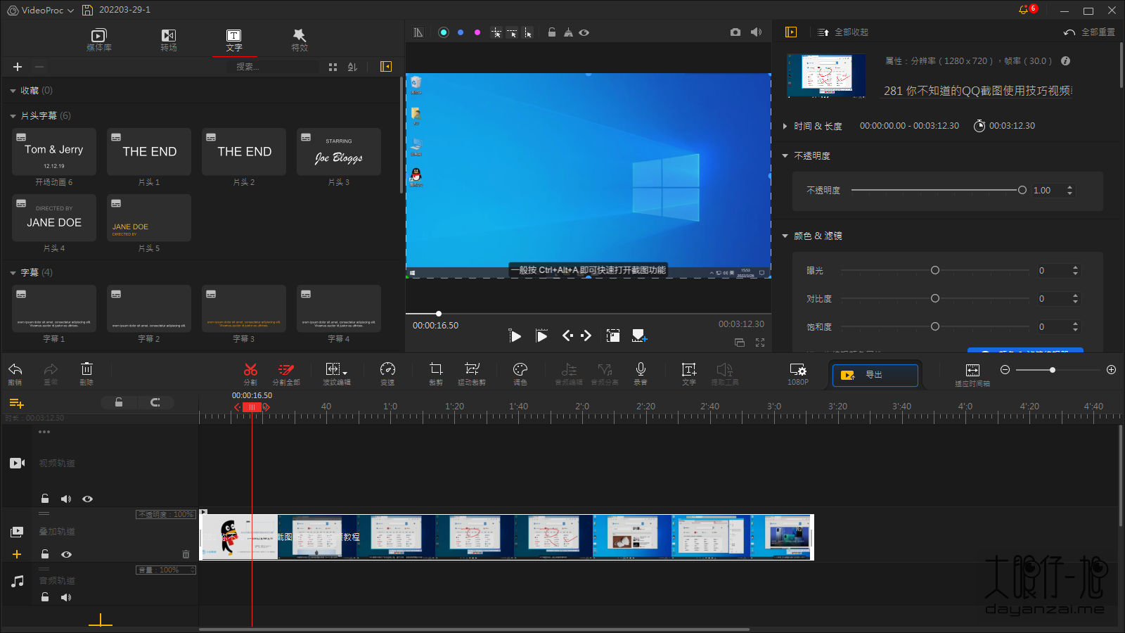The width and height of the screenshot is (1125, 633).
Task: Click the 不透明度 slider handle
Action: (1022, 190)
